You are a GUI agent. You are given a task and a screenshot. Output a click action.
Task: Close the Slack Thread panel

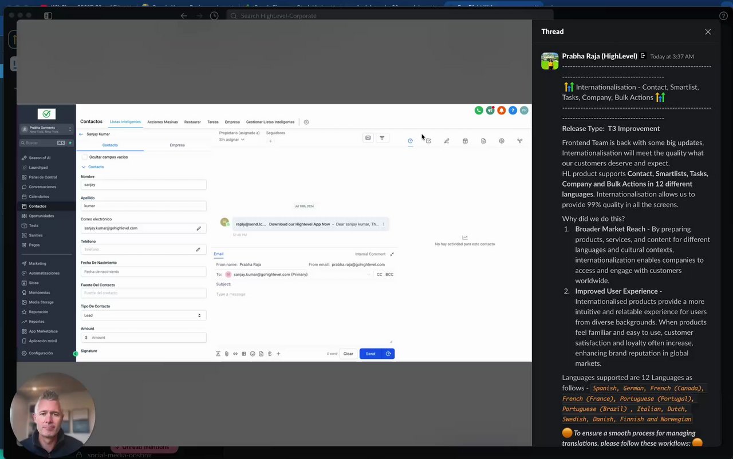[x=708, y=31]
